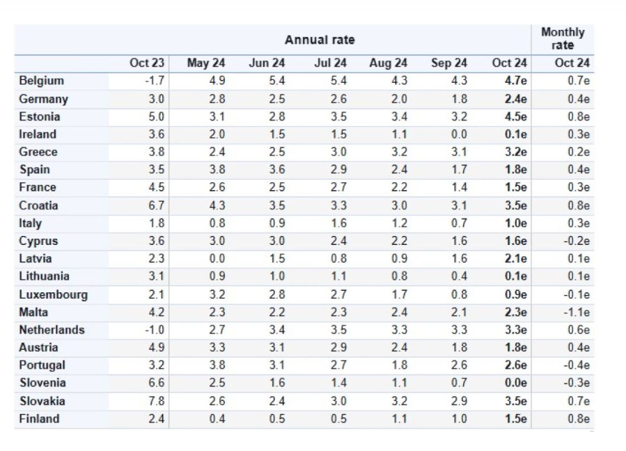The height and width of the screenshot is (451, 626).
Task: Click Slovakia's Oct 23 value 7.8
Action: pos(156,401)
